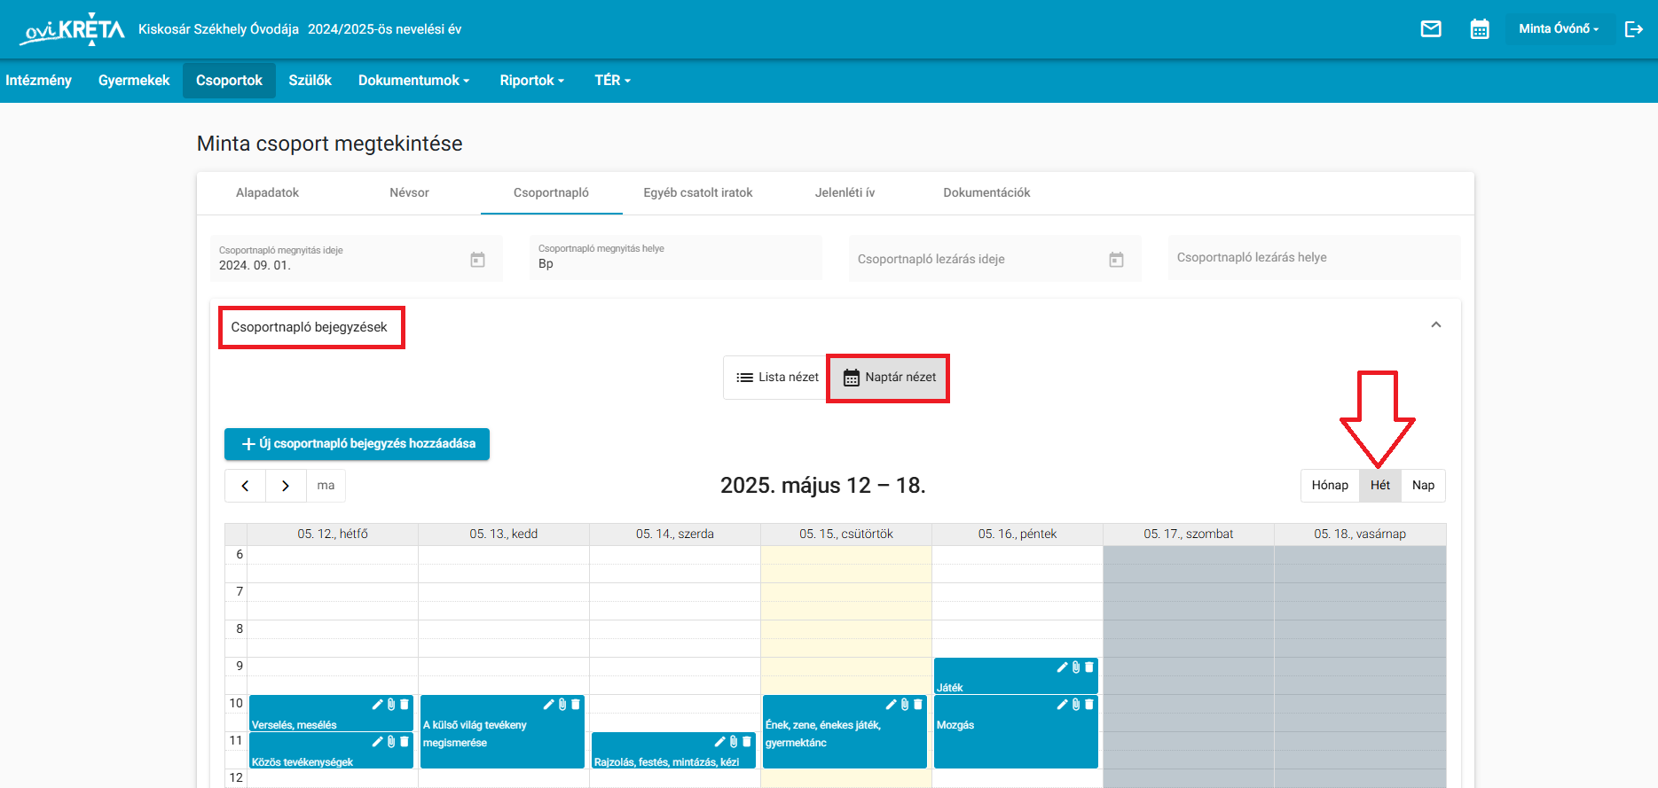
Task: Click the '05. 12., hétfő' column header
Action: (x=333, y=534)
